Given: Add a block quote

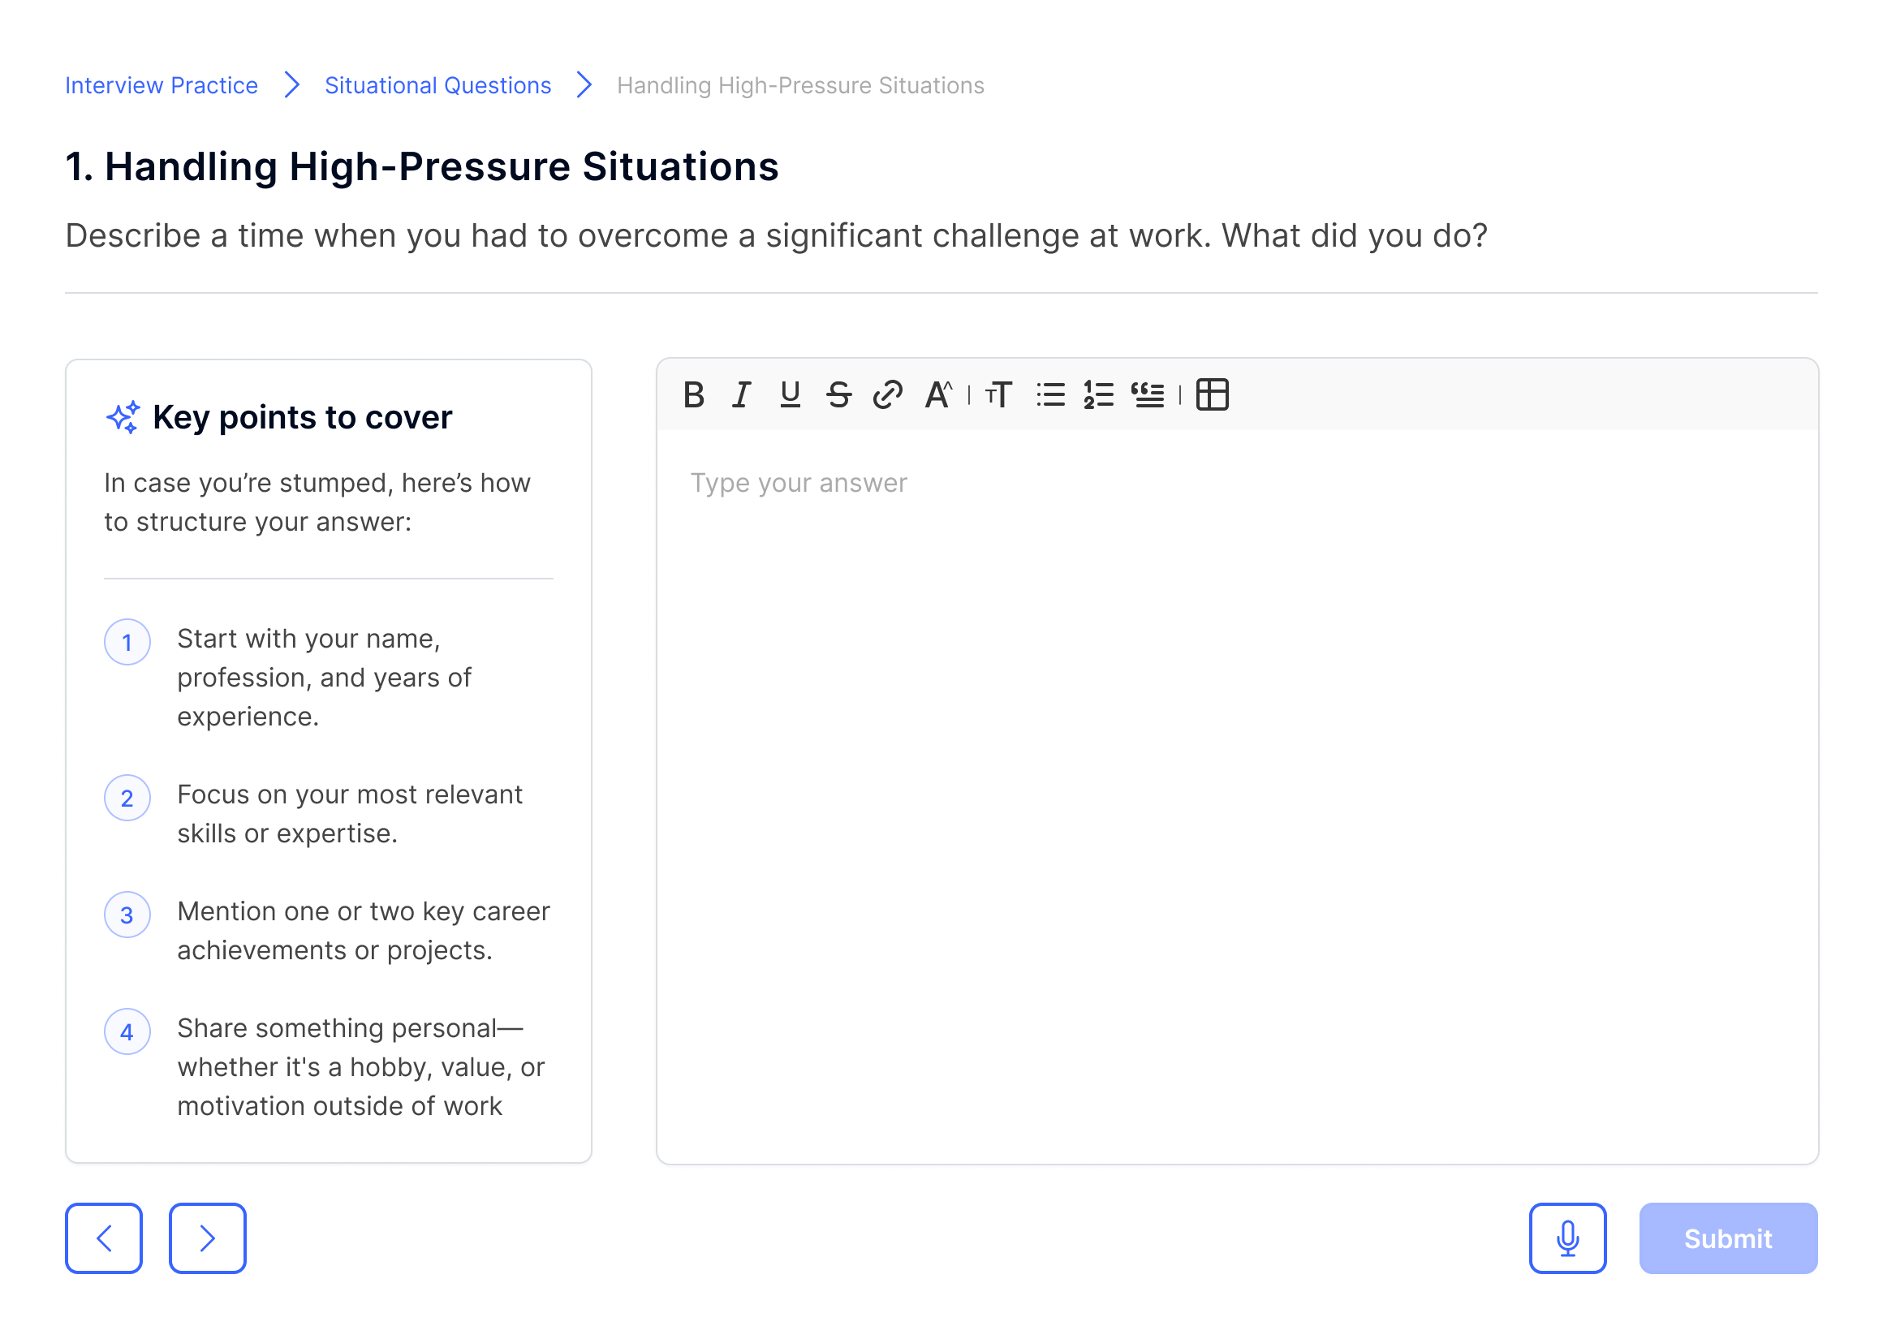Looking at the screenshot, I should (x=1148, y=395).
